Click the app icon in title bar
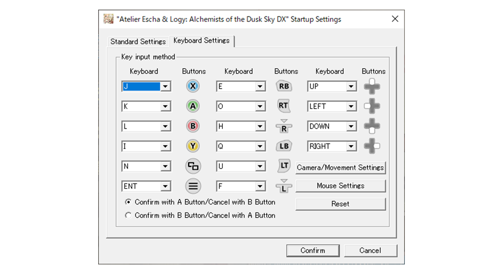 point(108,19)
